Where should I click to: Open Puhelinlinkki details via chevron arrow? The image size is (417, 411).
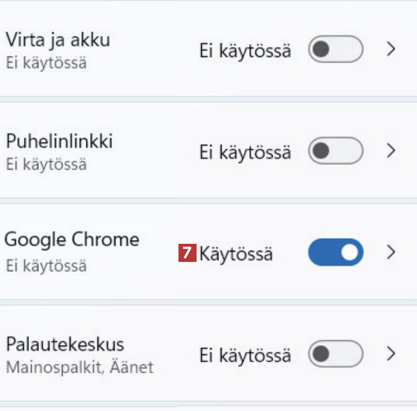[392, 151]
